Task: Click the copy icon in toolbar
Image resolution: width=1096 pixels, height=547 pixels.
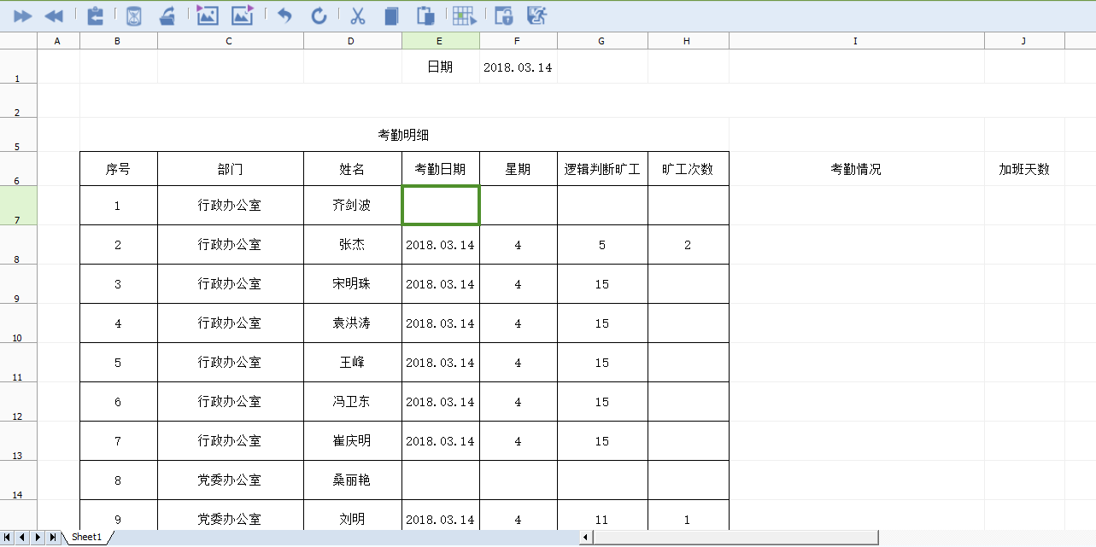Action: (x=391, y=15)
